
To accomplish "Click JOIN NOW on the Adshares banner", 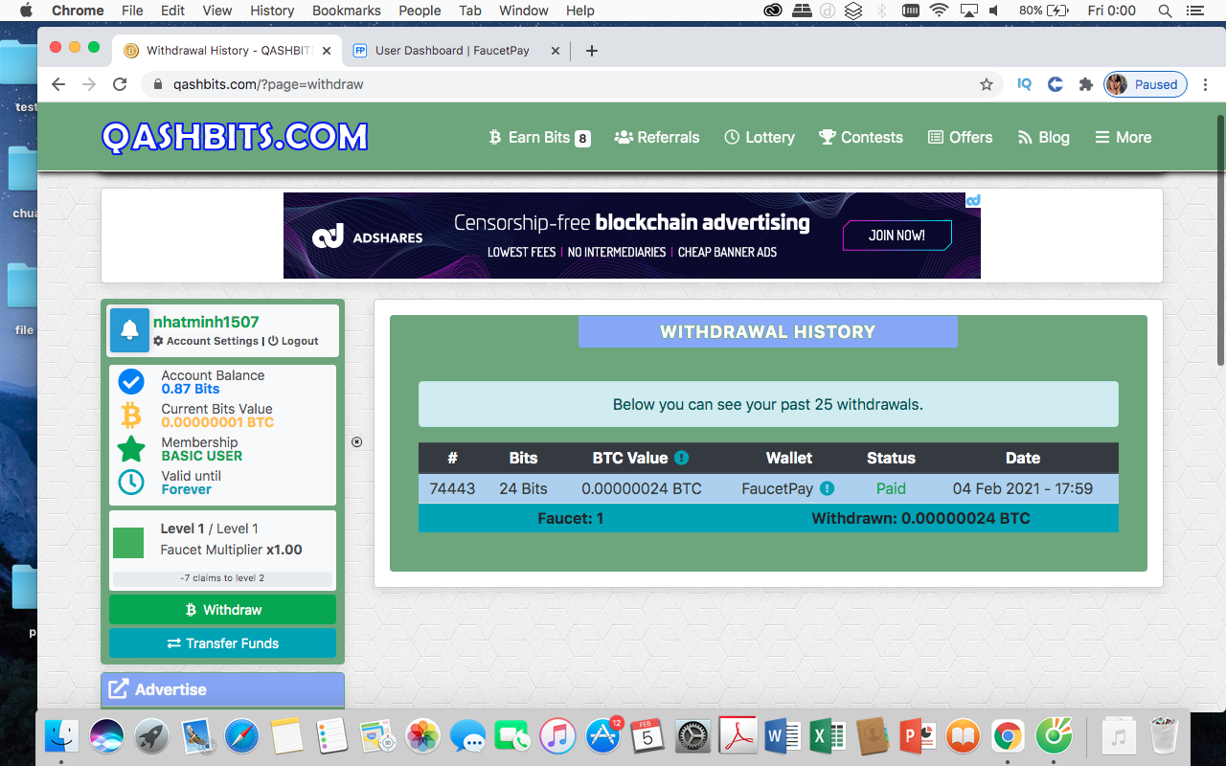I will 897,236.
